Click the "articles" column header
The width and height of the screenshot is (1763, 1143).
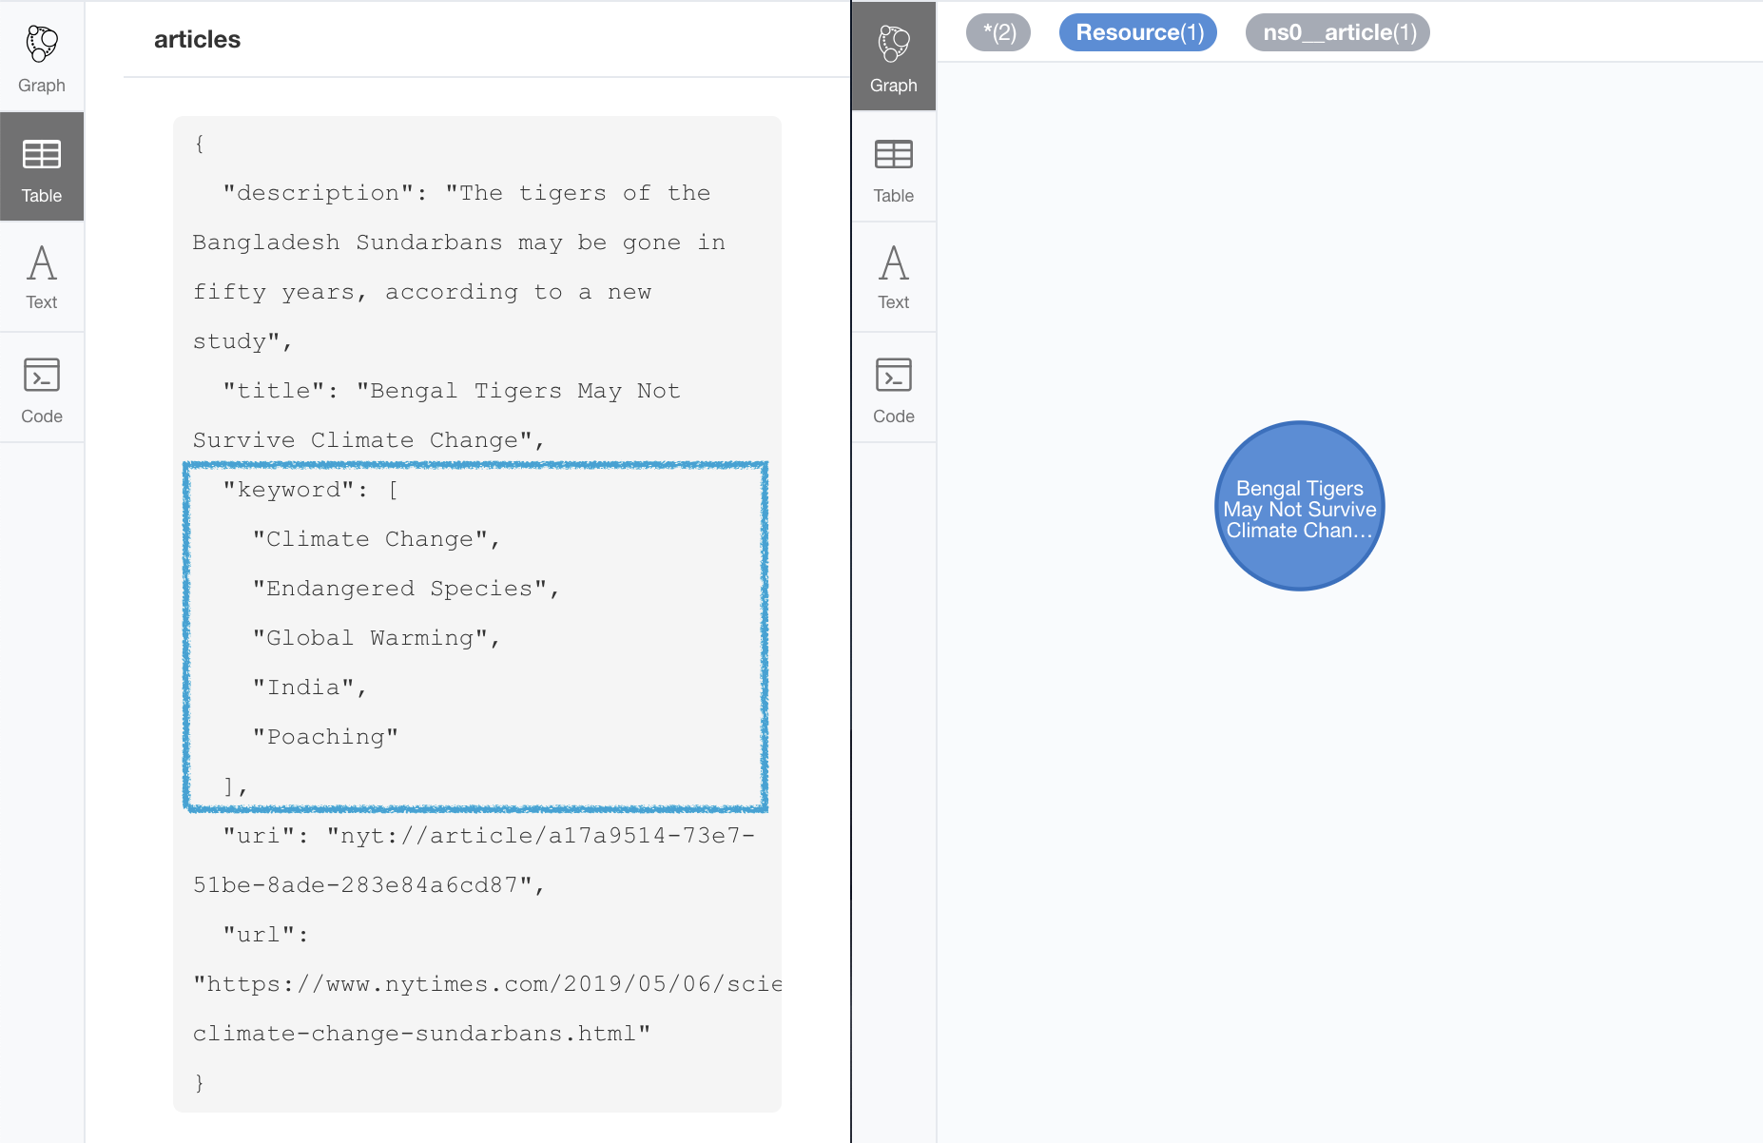click(x=198, y=39)
